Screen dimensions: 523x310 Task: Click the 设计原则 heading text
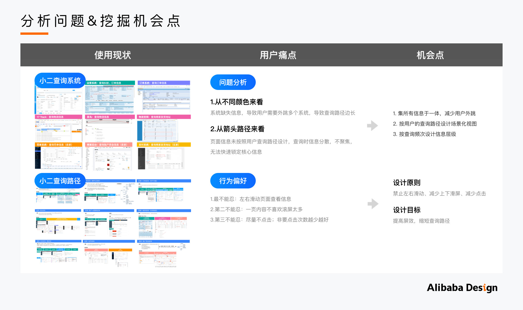click(406, 183)
